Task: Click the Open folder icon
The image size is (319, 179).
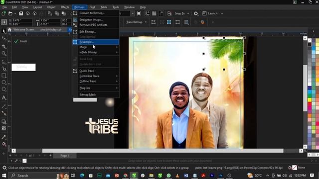Action: 10,13
